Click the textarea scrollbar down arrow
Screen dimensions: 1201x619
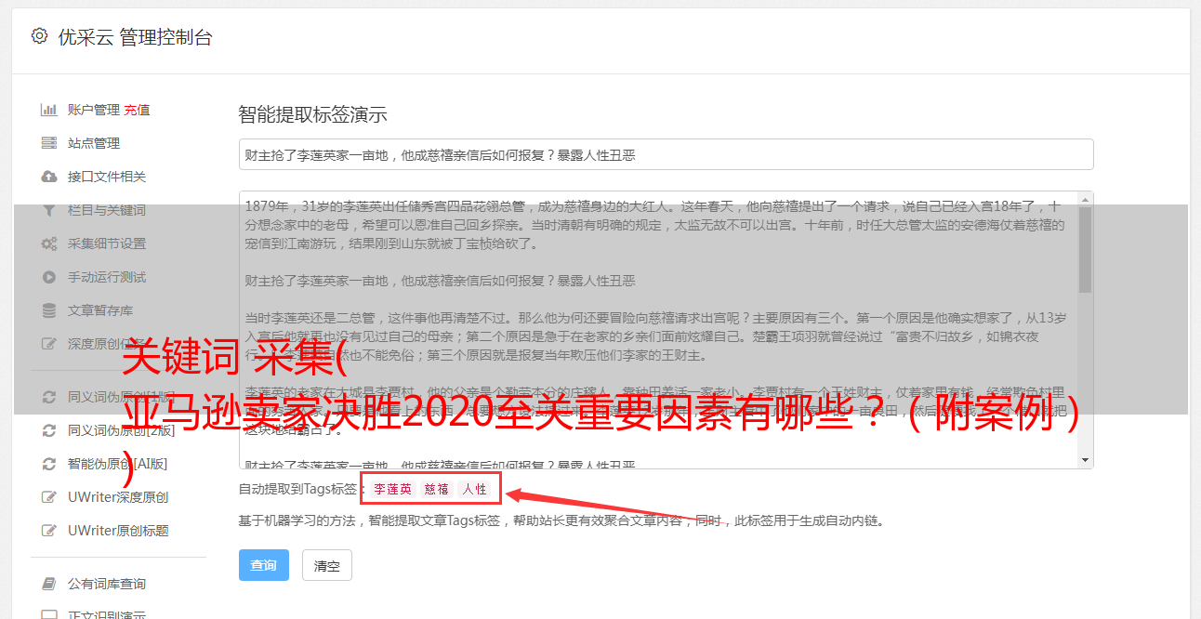click(x=1085, y=460)
